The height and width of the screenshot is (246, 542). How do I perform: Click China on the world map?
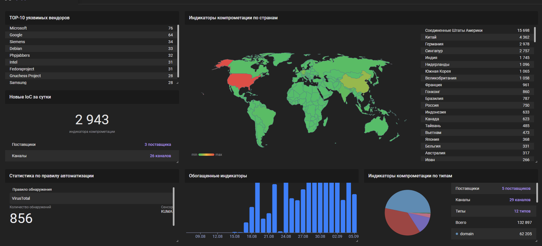(356, 82)
